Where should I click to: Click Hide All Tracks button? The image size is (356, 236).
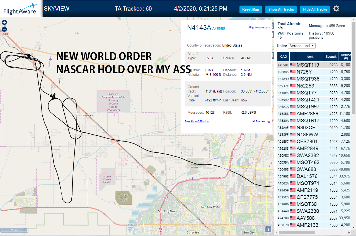tap(315, 9)
